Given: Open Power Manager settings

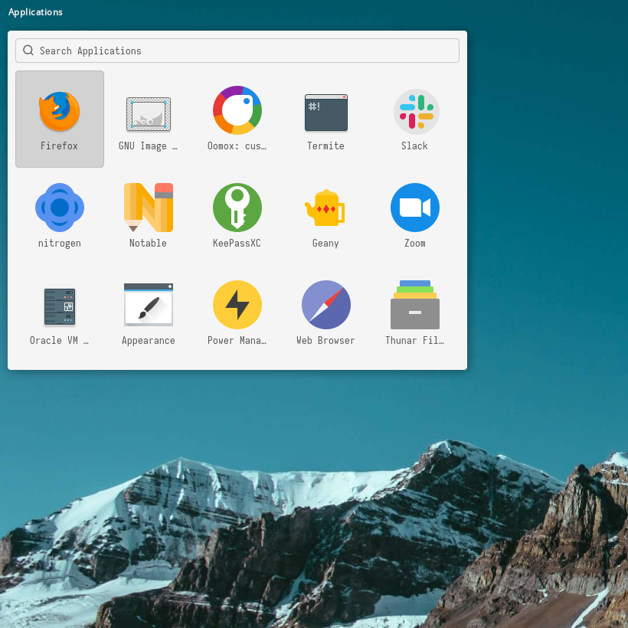Looking at the screenshot, I should pyautogui.click(x=237, y=305).
